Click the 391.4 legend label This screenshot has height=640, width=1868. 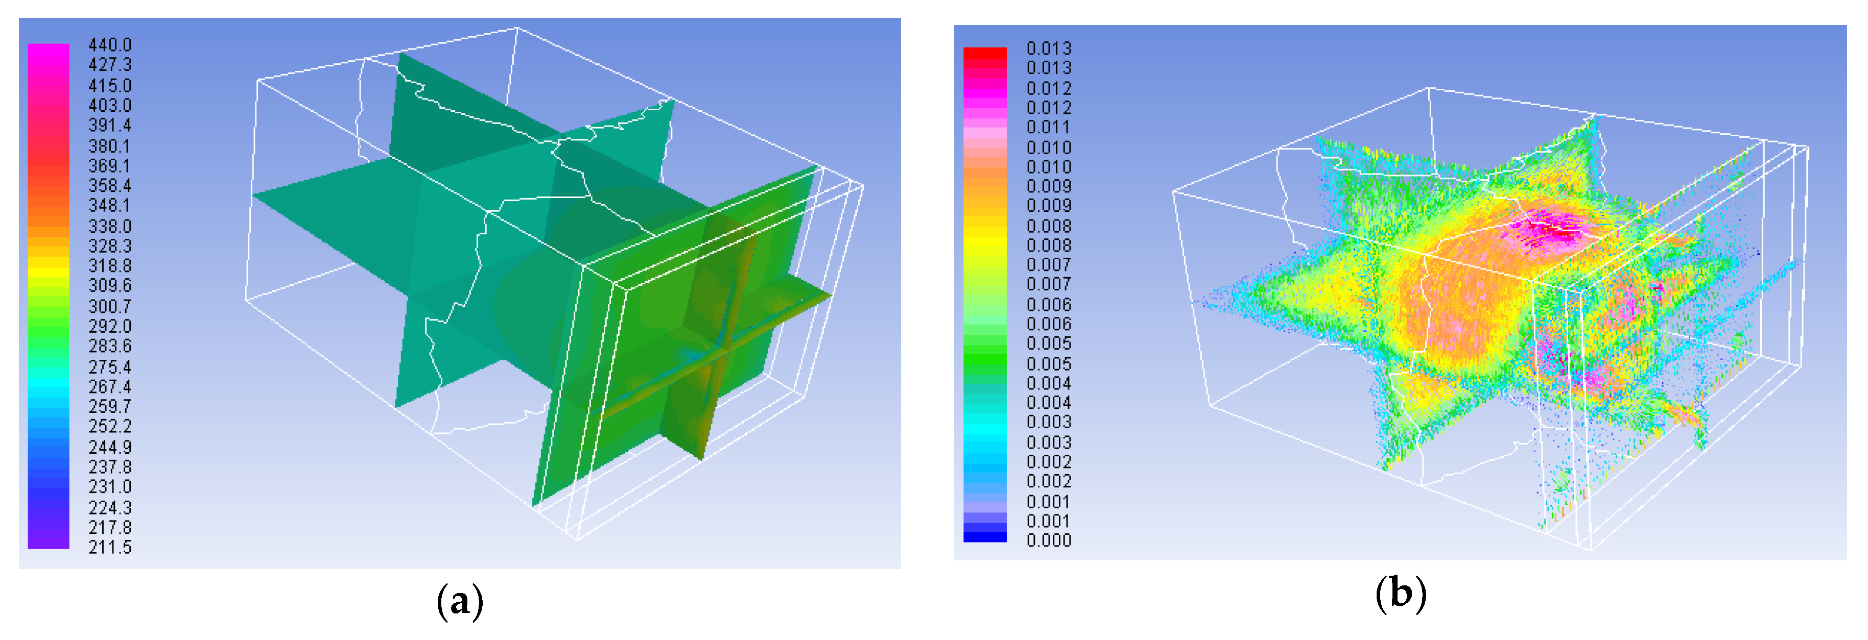110,126
